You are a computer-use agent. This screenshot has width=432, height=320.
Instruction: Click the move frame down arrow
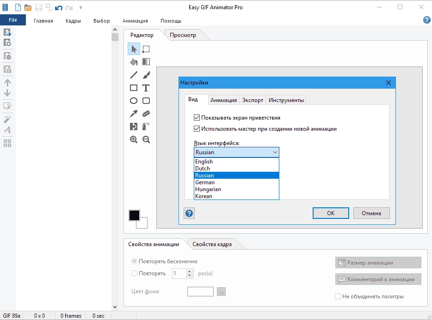(7, 93)
